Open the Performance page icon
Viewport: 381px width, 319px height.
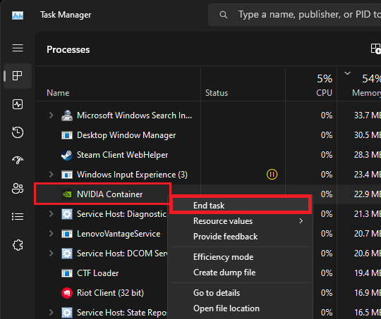point(18,104)
